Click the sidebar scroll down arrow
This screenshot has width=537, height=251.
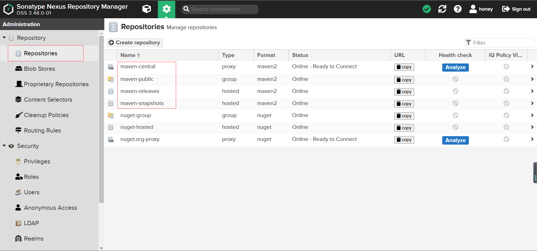point(101,248)
